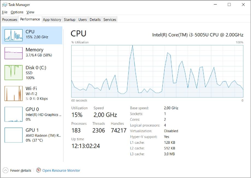The height and width of the screenshot is (178, 251).
Task: Open the Services tab
Action: pos(110,20)
